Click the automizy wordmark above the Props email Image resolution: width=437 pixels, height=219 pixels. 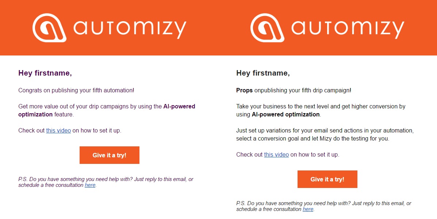tap(348, 29)
